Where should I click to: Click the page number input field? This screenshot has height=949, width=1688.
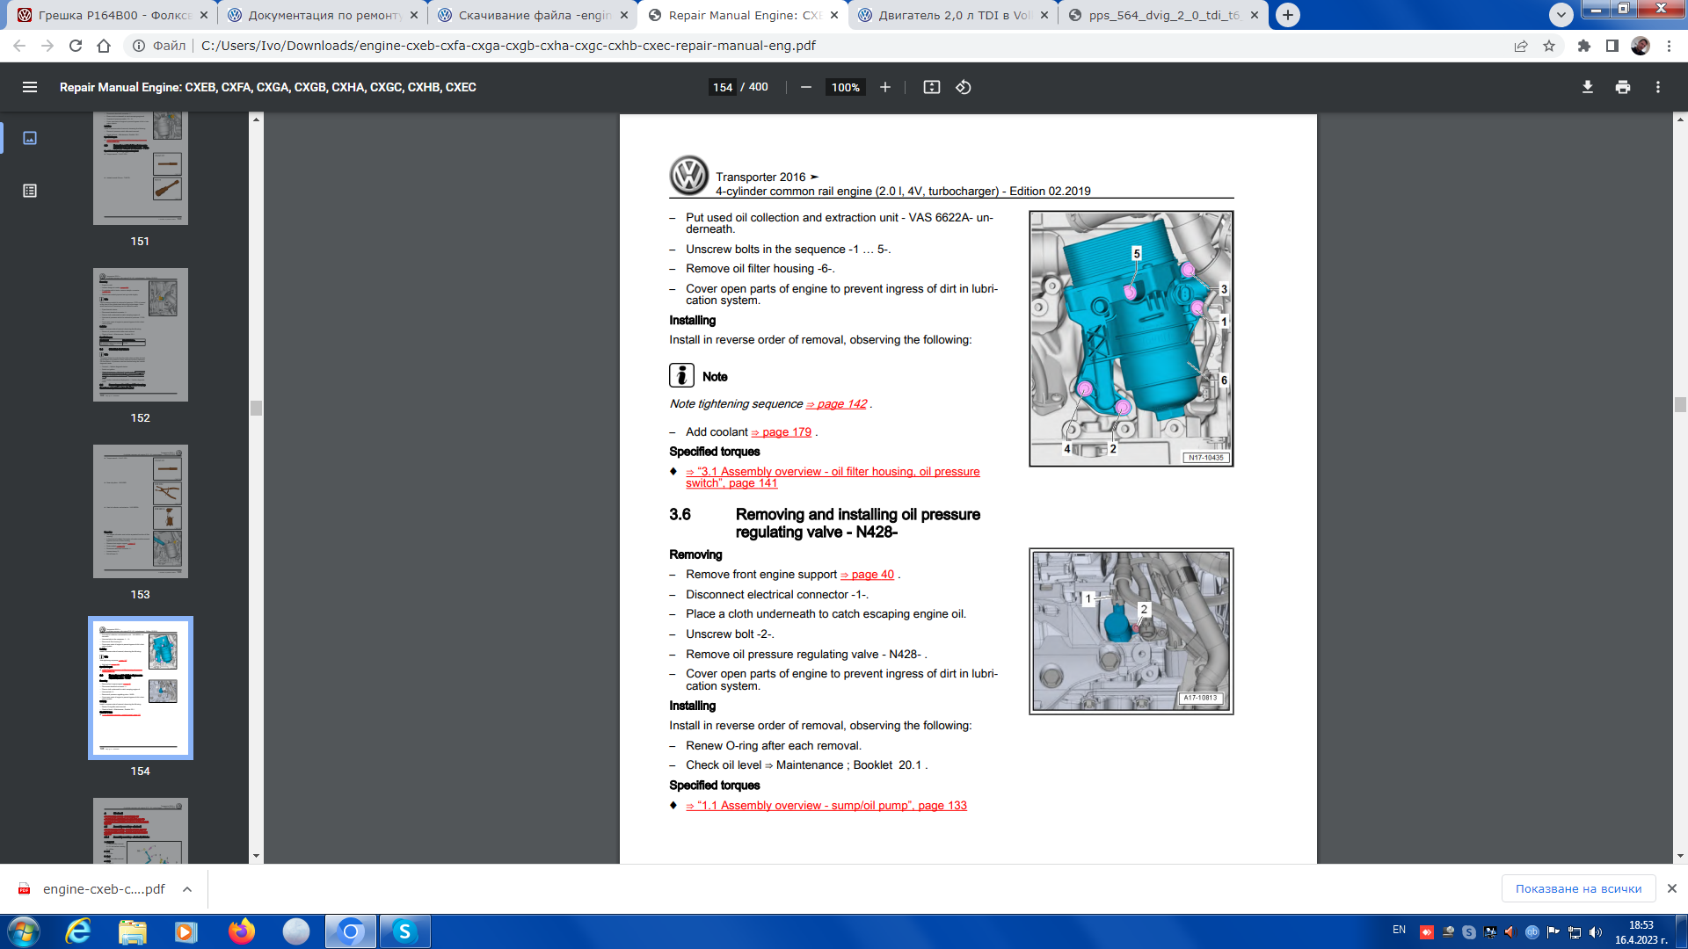pos(723,87)
